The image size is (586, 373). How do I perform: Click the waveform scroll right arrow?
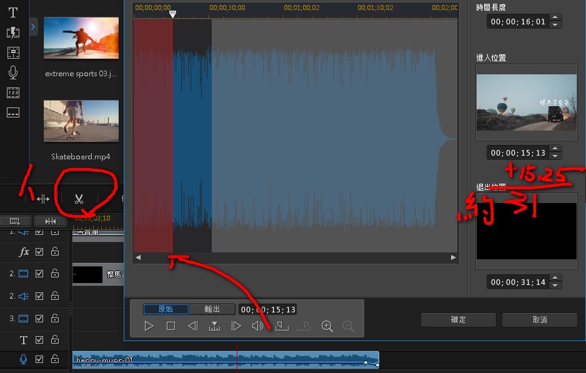pyautogui.click(x=454, y=257)
